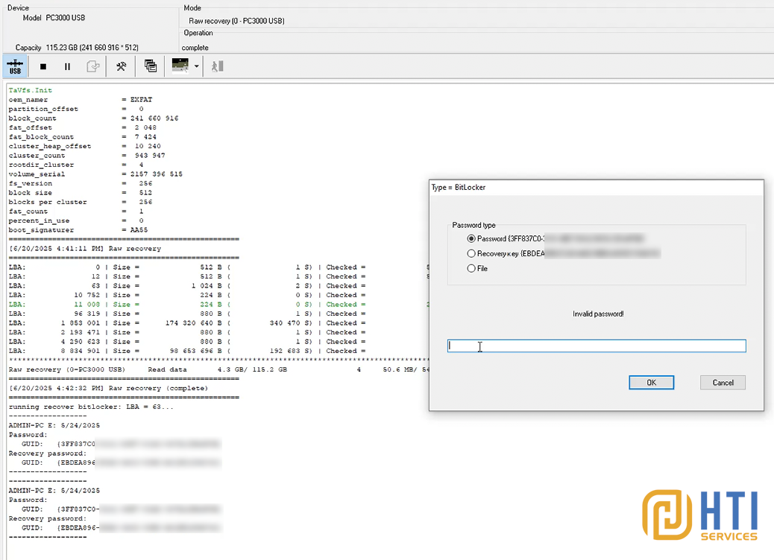Select the 'rootdir_cluster = 4' log line
The image size is (774, 560).
[76, 165]
